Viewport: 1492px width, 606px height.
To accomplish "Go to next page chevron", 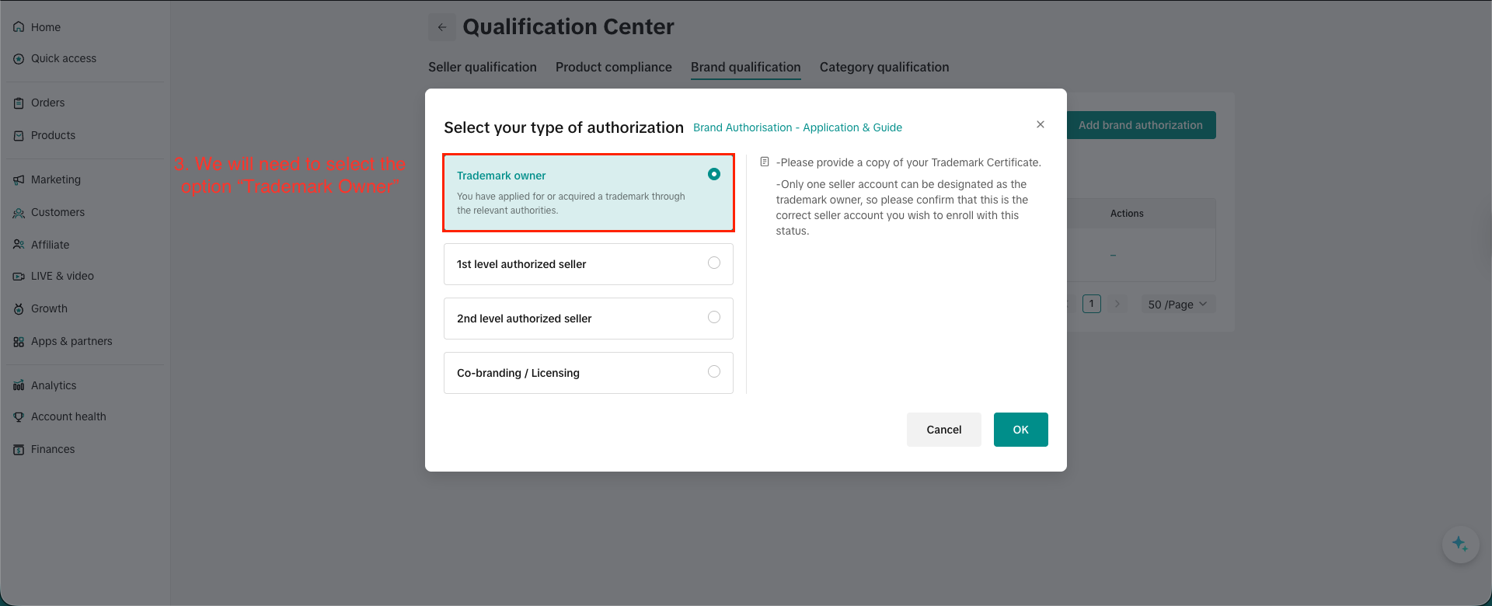I will pos(1117,304).
